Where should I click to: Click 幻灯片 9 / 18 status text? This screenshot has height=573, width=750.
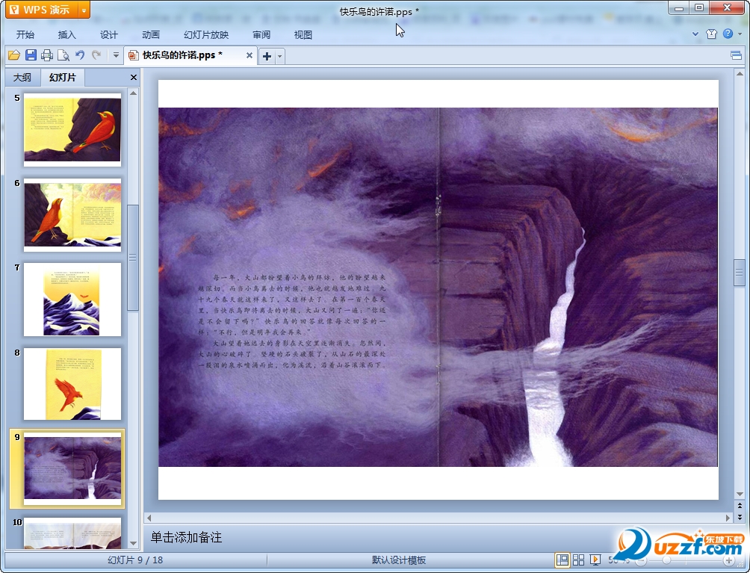(x=135, y=560)
